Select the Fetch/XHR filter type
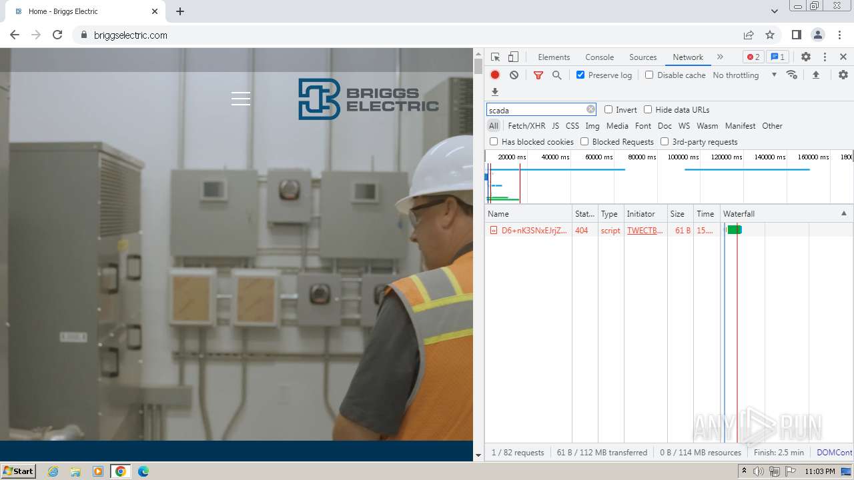854x480 pixels. pos(526,126)
